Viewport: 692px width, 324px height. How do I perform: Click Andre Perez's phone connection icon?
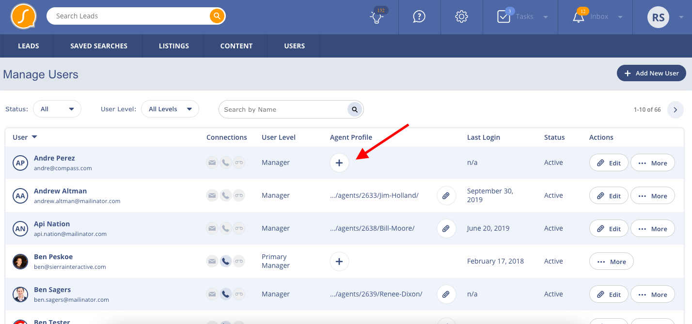click(x=225, y=163)
